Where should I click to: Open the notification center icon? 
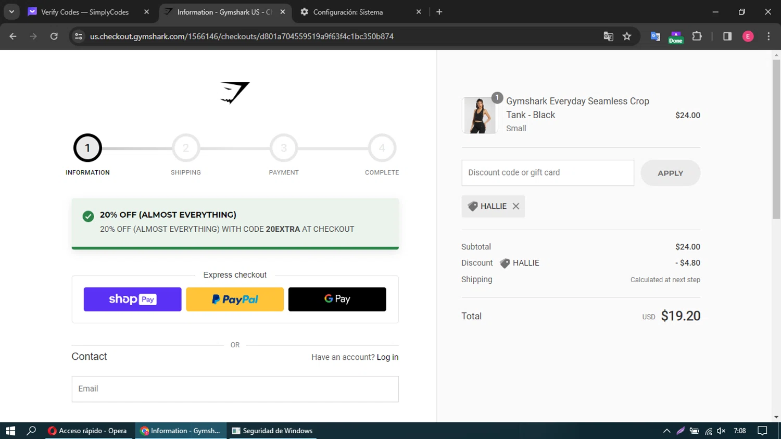762,431
